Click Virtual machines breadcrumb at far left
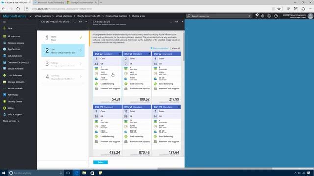This screenshot has height=176, width=314. (x=43, y=16)
